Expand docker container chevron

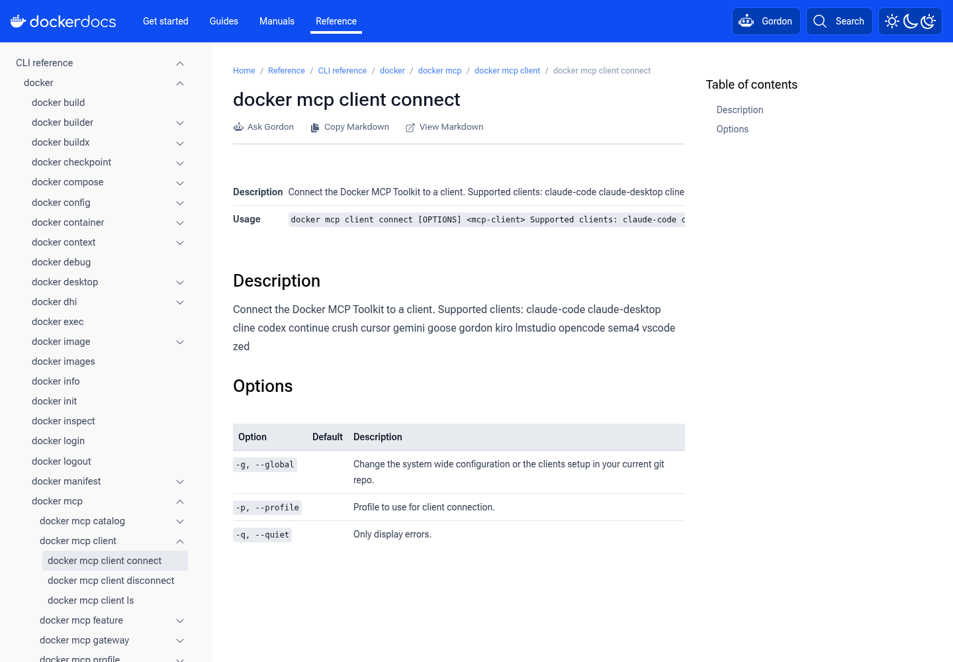click(x=180, y=223)
